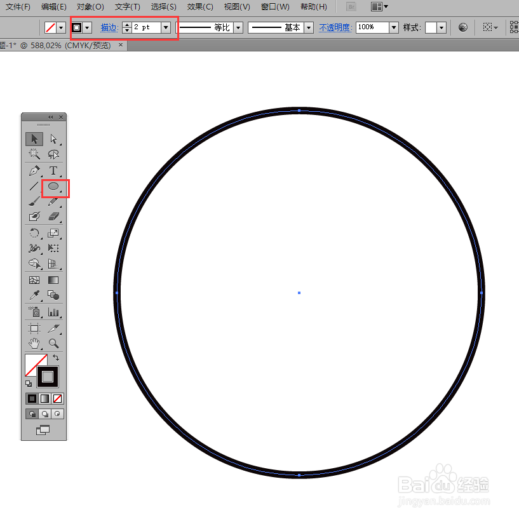Grab the Hand tool

click(x=34, y=343)
